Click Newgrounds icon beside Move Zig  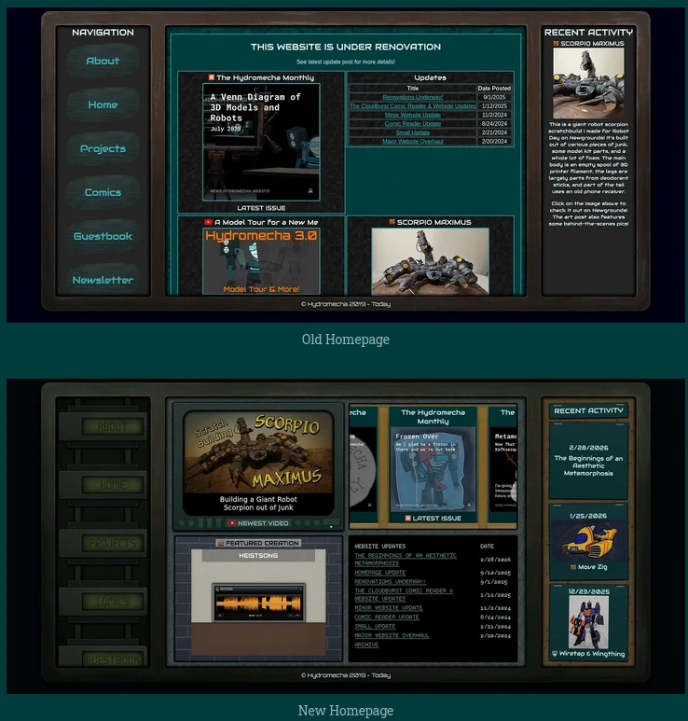tap(573, 567)
